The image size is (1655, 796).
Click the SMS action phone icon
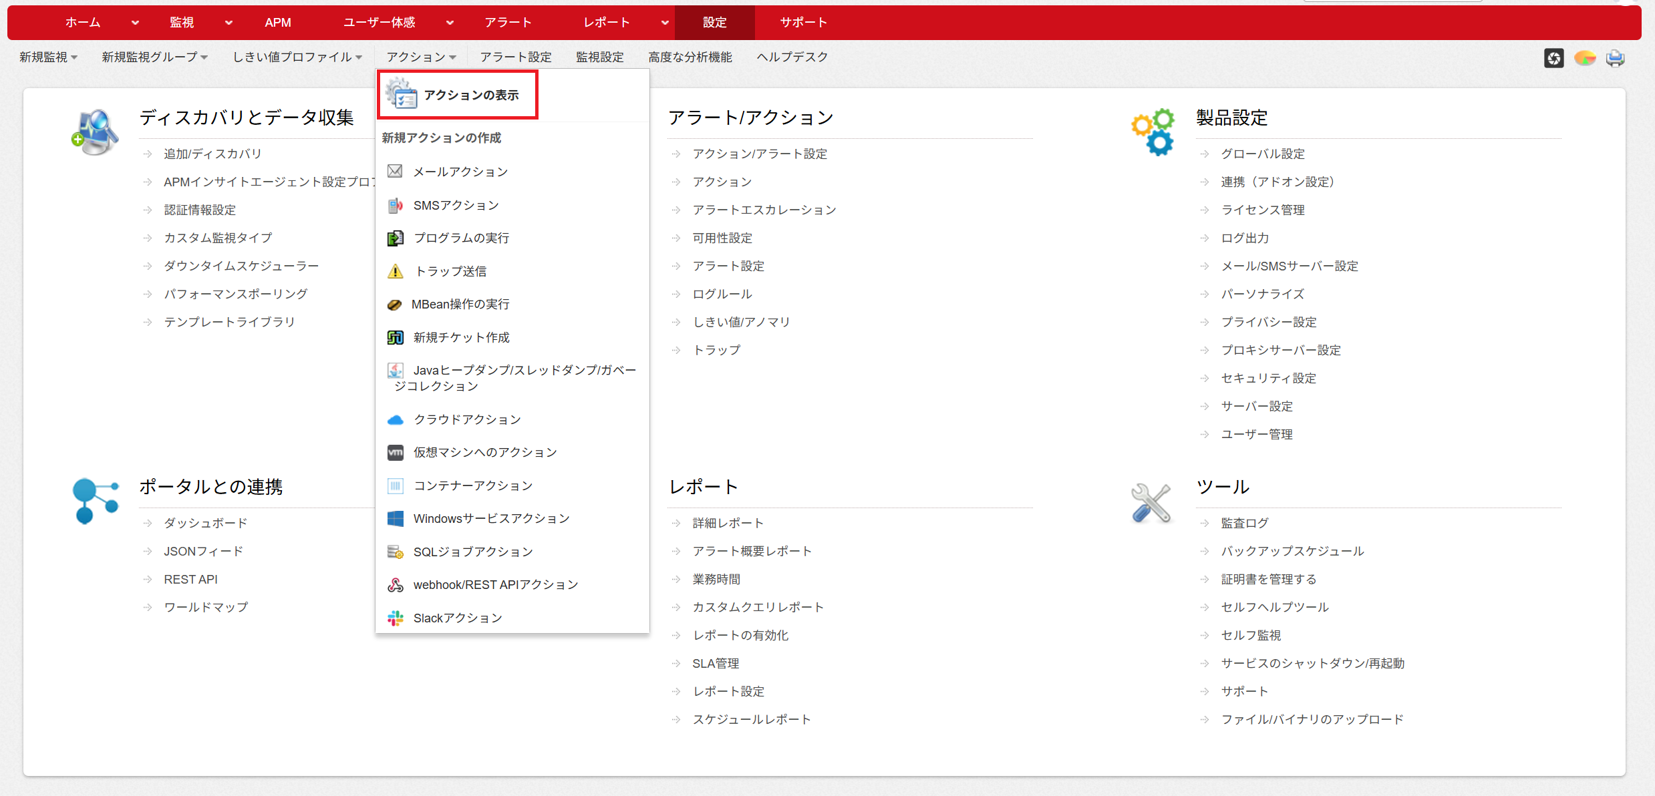(395, 205)
